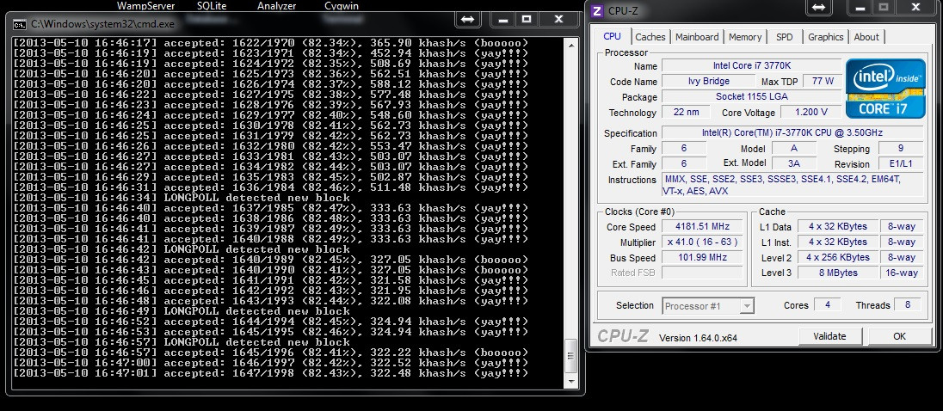The width and height of the screenshot is (943, 411).
Task: Click the Multiplier value x 41.0 ( 16 - 63 )
Action: point(702,242)
